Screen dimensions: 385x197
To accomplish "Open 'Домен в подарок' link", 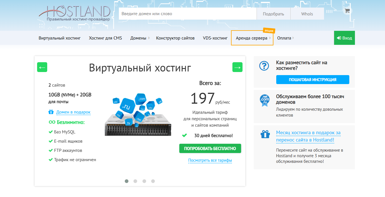I will pos(73,112).
